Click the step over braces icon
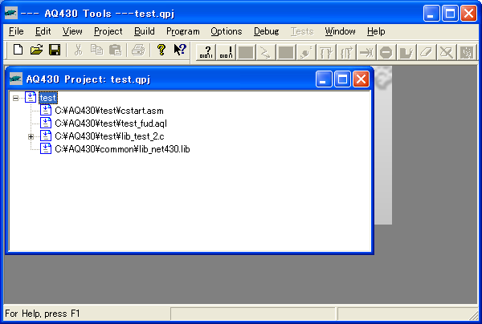This screenshot has height=324, width=482. (x=326, y=52)
